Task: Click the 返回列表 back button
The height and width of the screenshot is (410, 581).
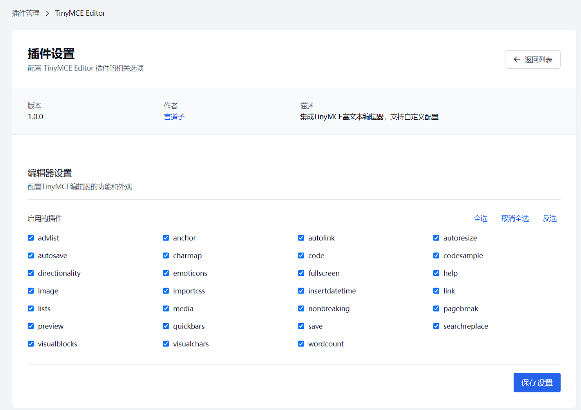Action: (x=532, y=59)
